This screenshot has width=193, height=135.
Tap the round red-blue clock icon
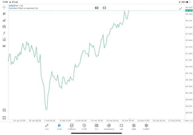point(104,8)
